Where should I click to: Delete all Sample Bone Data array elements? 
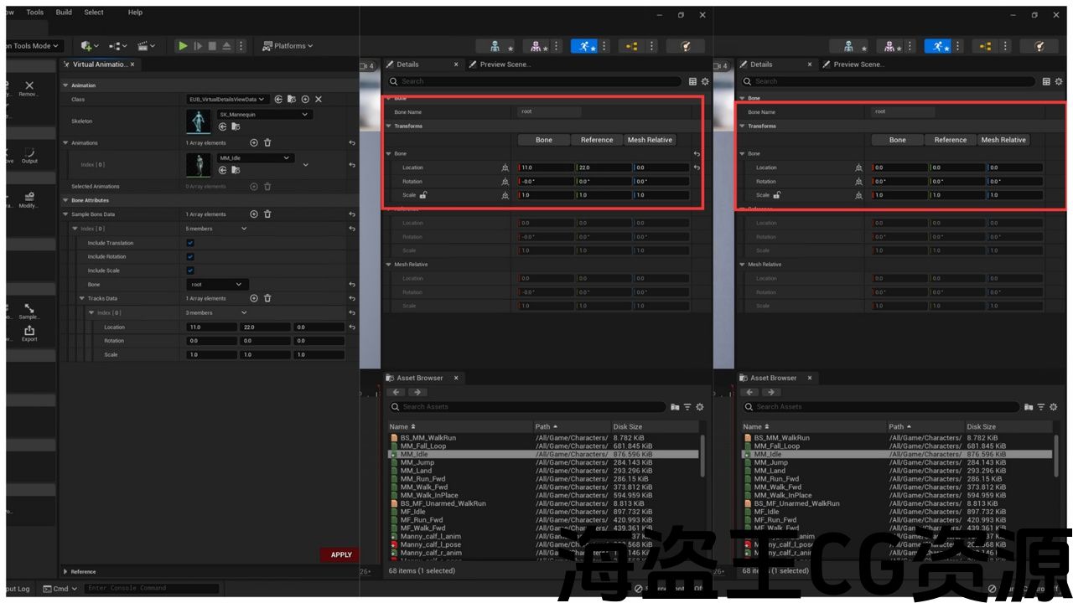click(267, 214)
